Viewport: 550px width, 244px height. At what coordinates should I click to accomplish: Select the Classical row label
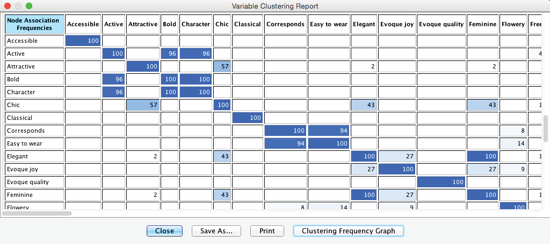[x=34, y=118]
